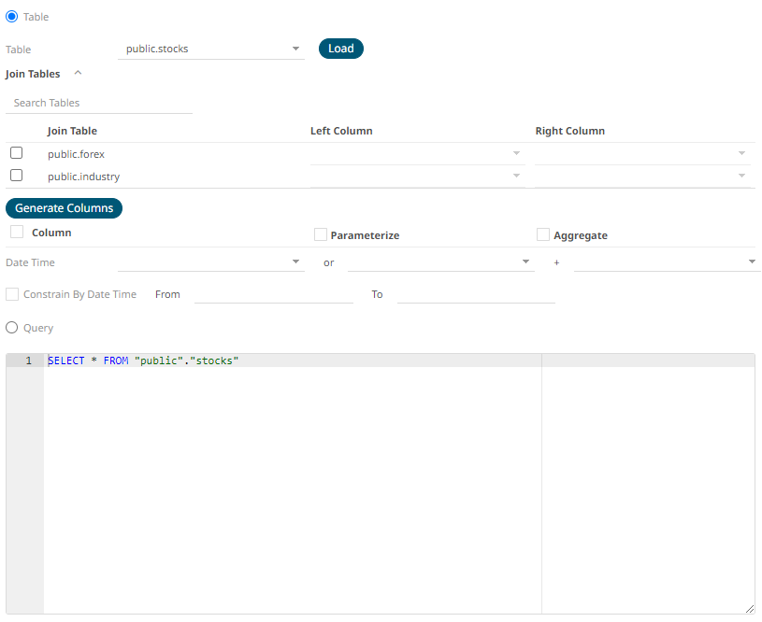Viewport: 762px width, 622px height.
Task: Open the public.stocks table dropdown
Action: 215,49
